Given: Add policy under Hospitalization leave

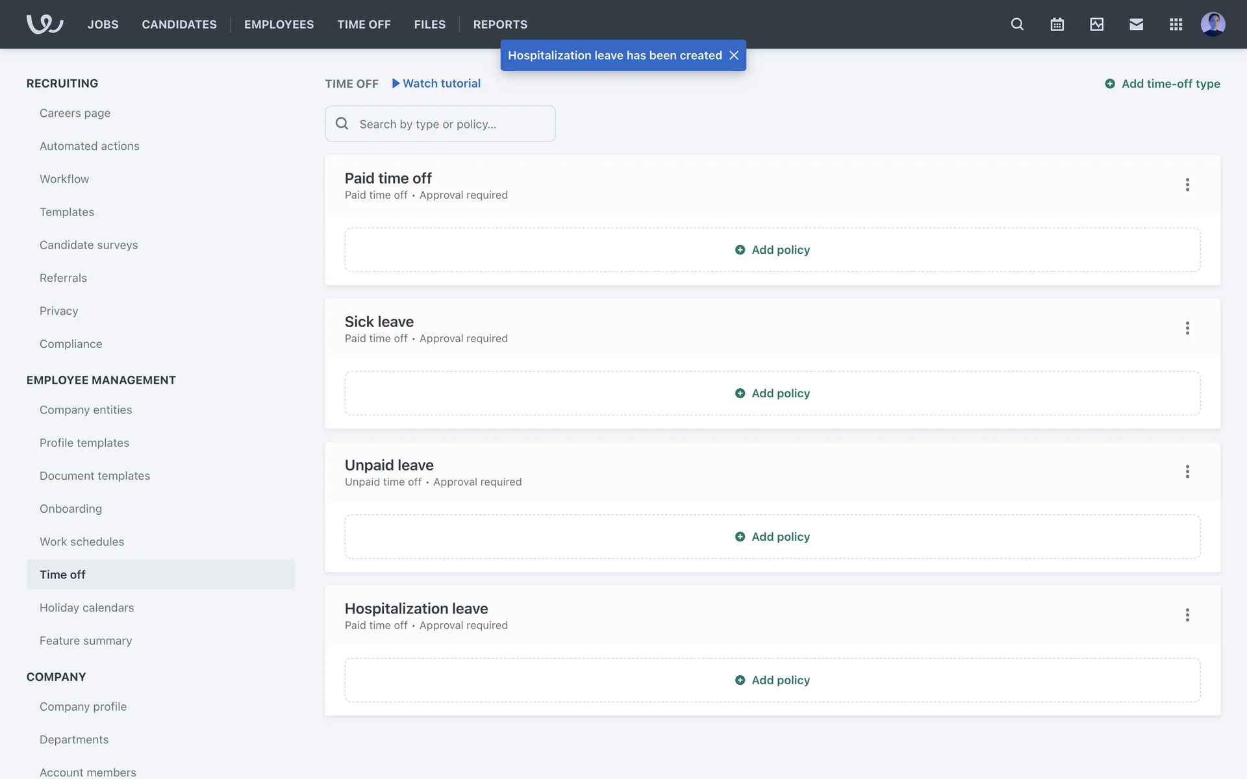Looking at the screenshot, I should (772, 680).
